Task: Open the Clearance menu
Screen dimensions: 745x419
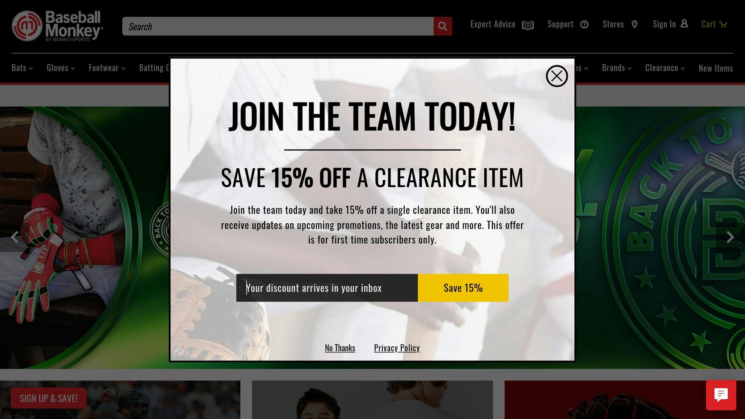Action: (665, 68)
